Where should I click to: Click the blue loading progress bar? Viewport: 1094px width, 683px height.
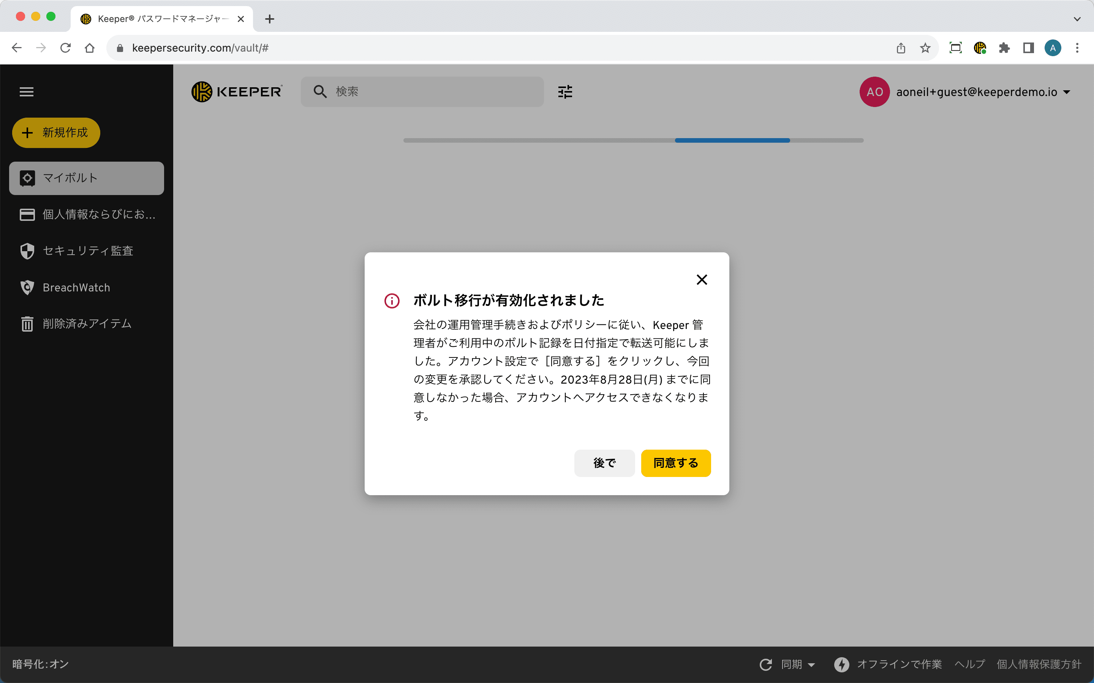pos(732,140)
